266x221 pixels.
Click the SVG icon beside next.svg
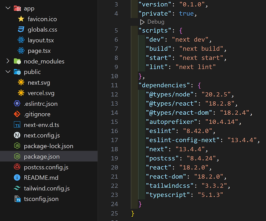[x=22, y=82]
